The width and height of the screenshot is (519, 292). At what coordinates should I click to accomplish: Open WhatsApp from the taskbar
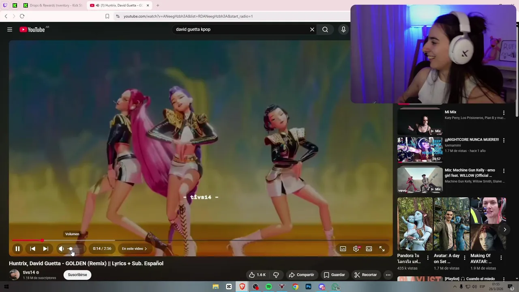[336, 287]
